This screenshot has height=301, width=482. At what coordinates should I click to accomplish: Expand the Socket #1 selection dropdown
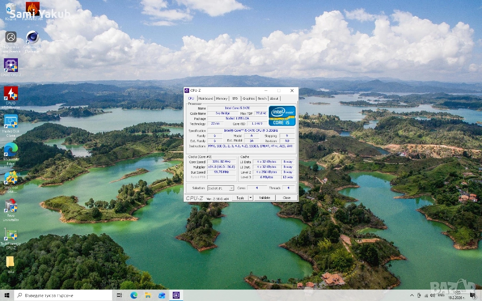[x=231, y=188]
